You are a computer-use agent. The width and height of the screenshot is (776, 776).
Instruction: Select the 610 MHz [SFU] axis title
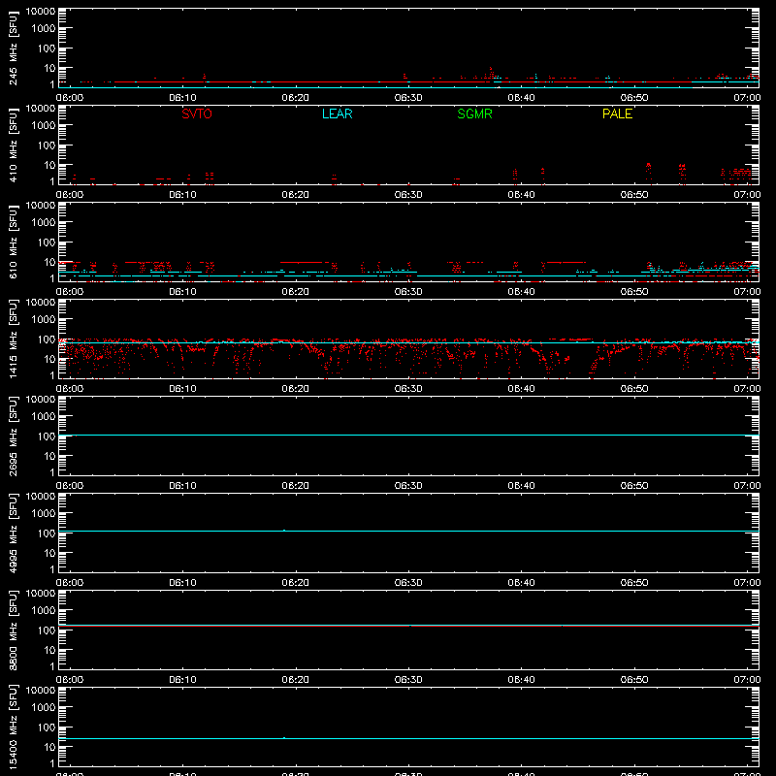(x=14, y=242)
